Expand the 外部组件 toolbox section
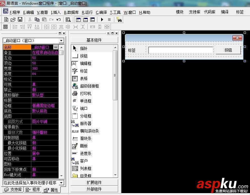 click(x=94, y=189)
